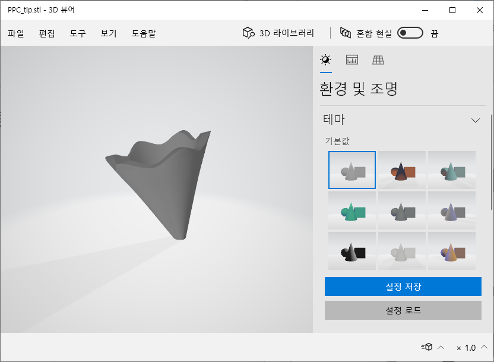Viewport: 494px width, 362px height.
Task: Toggle the 혼합 현실 switch
Action: (x=410, y=33)
